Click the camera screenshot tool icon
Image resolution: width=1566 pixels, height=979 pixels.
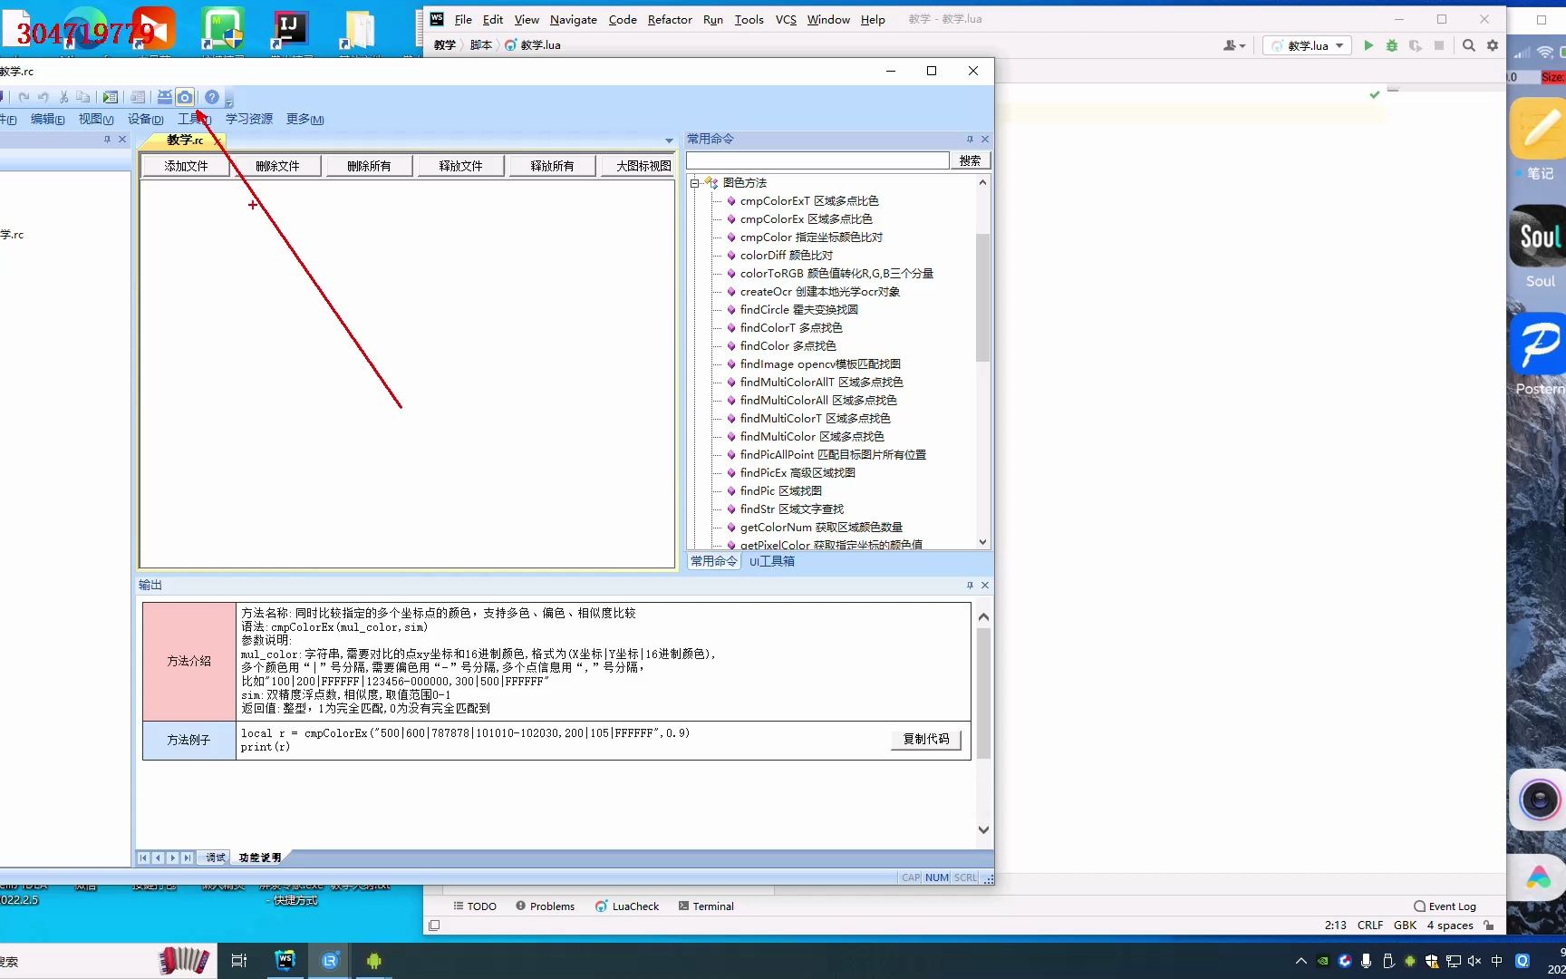185,97
